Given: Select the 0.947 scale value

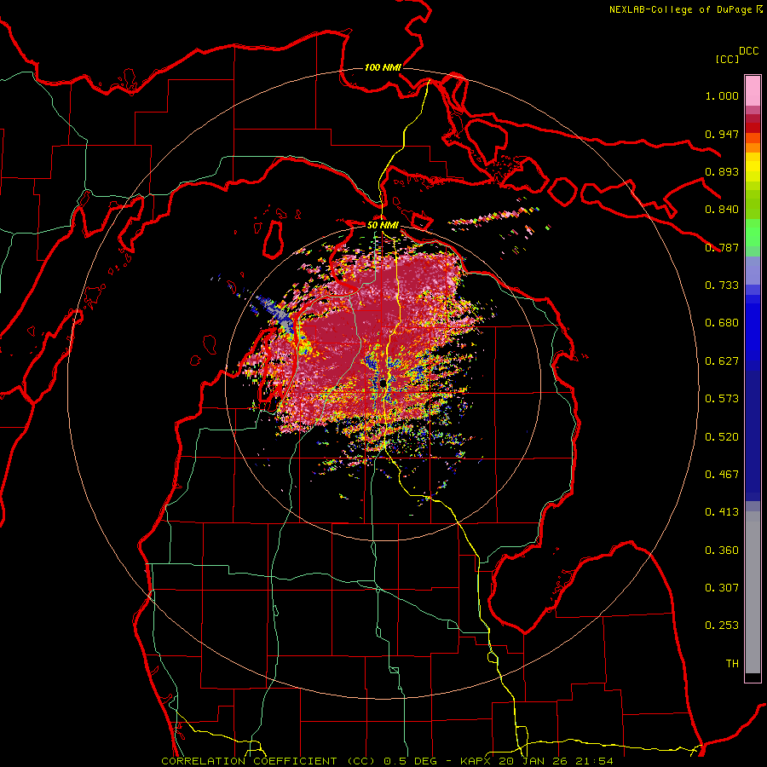Looking at the screenshot, I should click(x=722, y=134).
